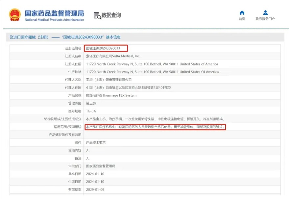The image size is (290, 199).
Task: Click model specification value TG-3A
Action: [91, 111]
